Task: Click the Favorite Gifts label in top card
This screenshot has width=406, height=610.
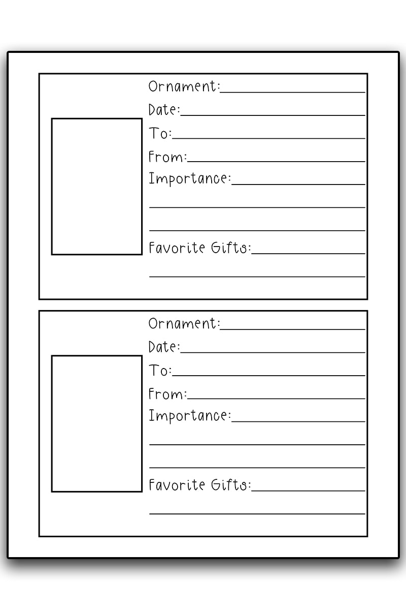Action: (x=200, y=248)
